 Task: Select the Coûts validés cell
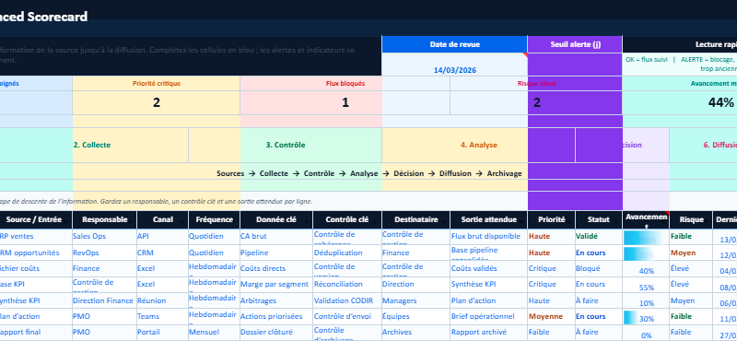tap(489, 268)
